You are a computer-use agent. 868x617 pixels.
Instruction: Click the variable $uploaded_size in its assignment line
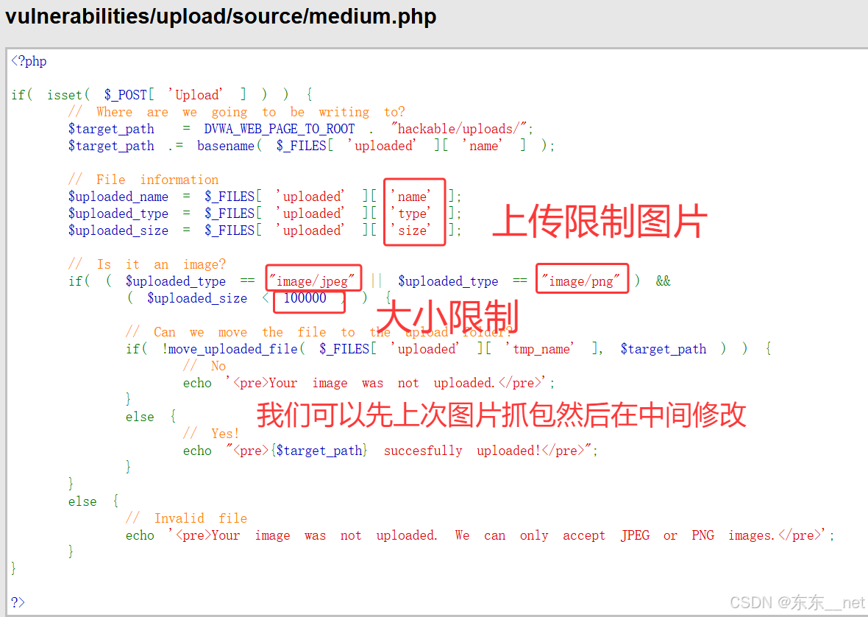tap(118, 230)
